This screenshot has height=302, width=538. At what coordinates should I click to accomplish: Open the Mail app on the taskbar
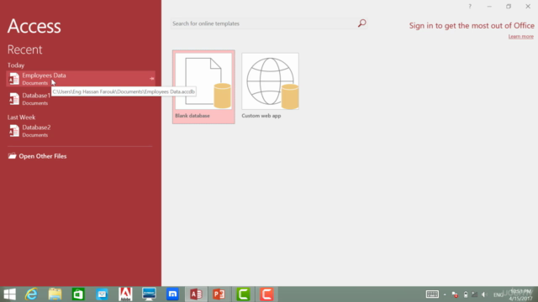coord(102,294)
